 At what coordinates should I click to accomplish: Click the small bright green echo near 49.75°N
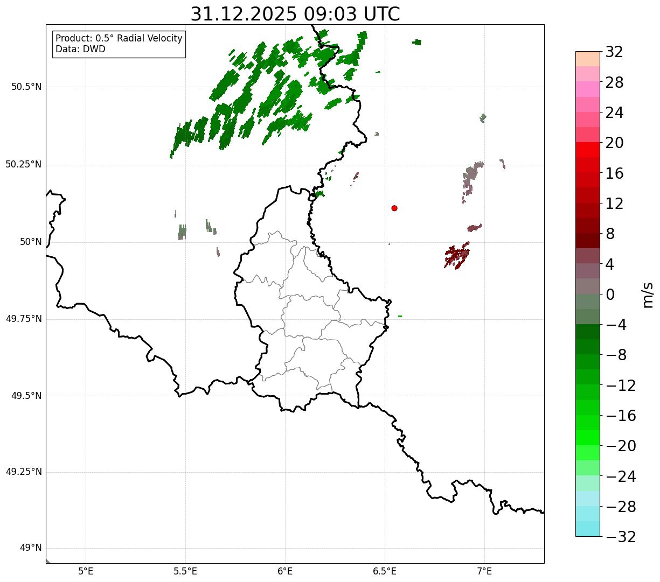pos(400,316)
